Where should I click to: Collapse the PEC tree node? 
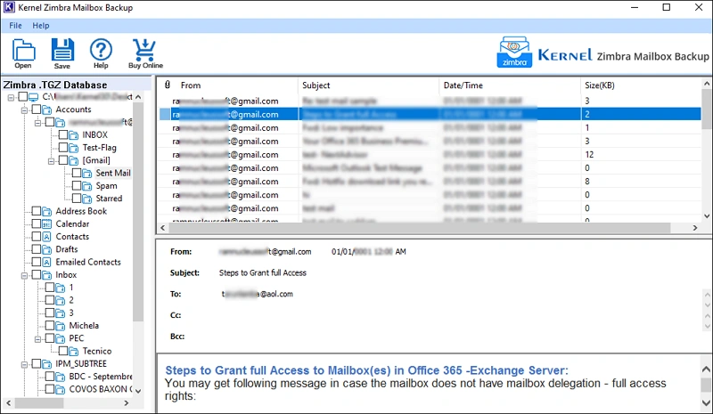coord(37,339)
